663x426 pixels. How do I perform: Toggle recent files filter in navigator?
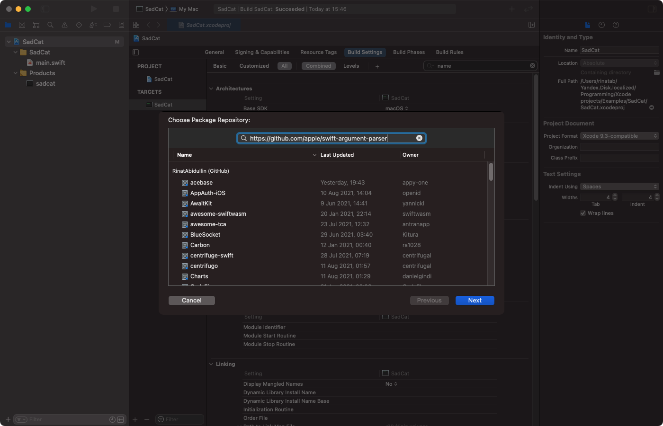click(112, 419)
